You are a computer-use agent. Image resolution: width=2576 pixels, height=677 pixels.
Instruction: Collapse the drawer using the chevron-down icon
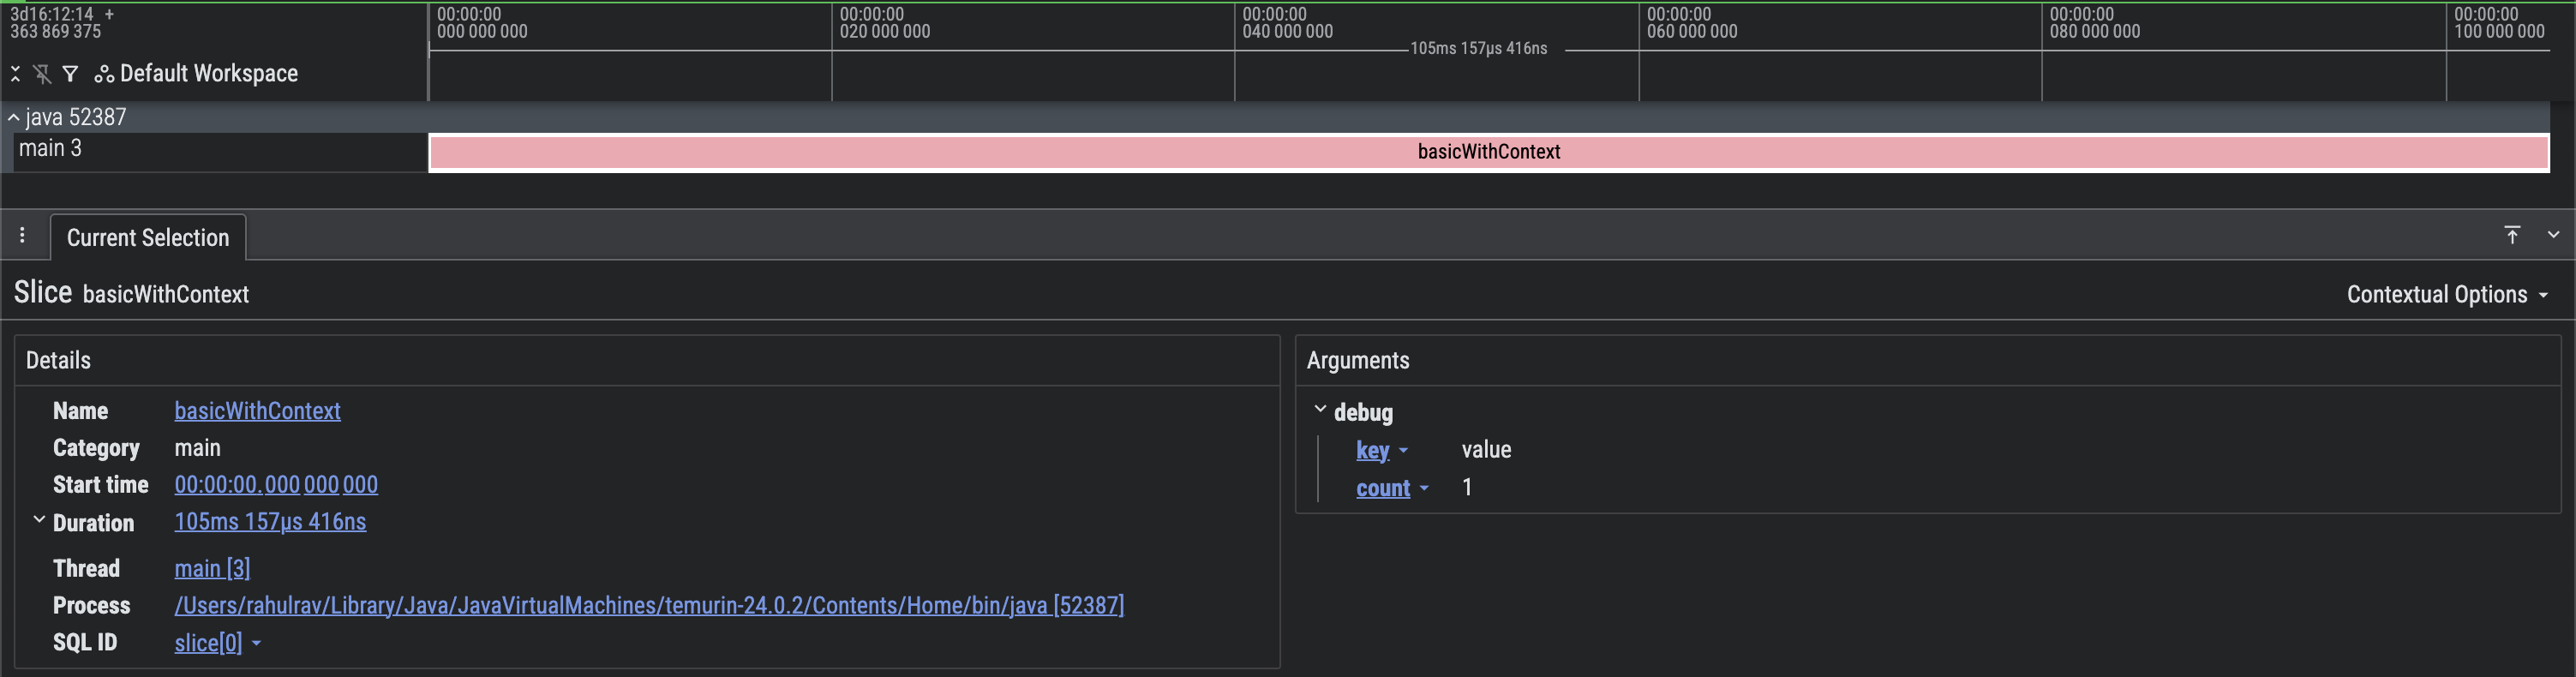pos(2553,235)
